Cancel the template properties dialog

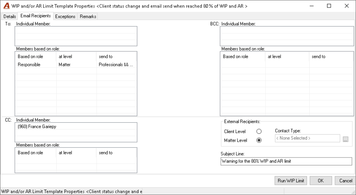[x=346, y=181]
